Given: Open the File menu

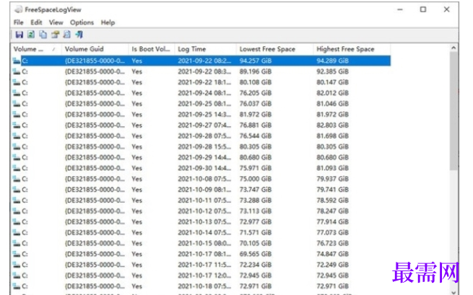Looking at the screenshot, I should [x=18, y=22].
